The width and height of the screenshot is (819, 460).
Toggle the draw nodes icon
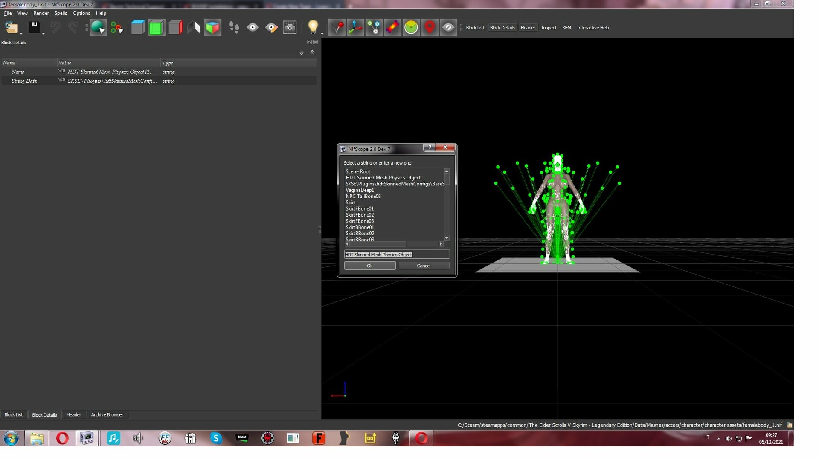pos(374,28)
